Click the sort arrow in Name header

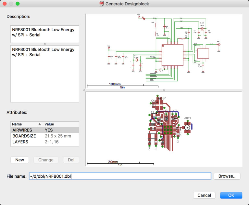(x=40, y=124)
